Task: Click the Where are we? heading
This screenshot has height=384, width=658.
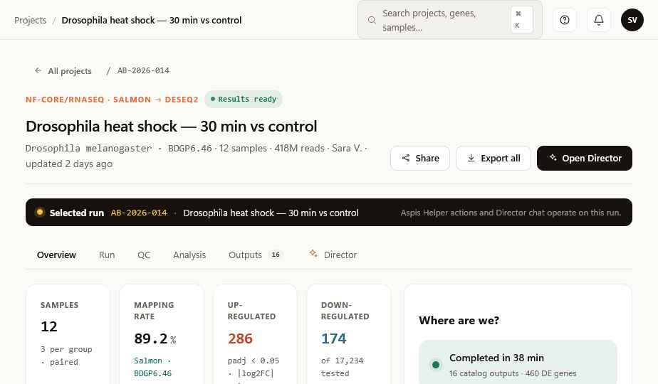Action: tap(459, 320)
